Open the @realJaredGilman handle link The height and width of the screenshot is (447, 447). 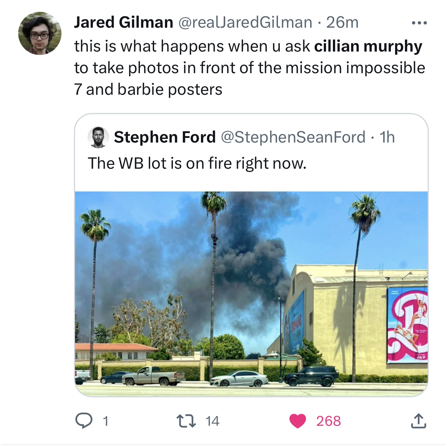pos(245,22)
